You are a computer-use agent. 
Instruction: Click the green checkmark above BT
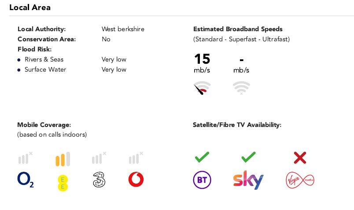(x=202, y=157)
